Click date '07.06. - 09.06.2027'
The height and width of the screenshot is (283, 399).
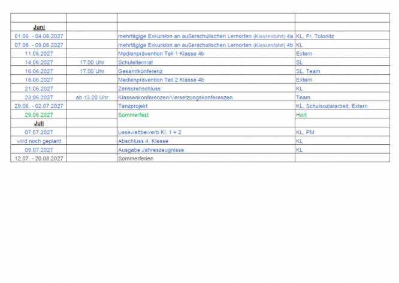39,45
